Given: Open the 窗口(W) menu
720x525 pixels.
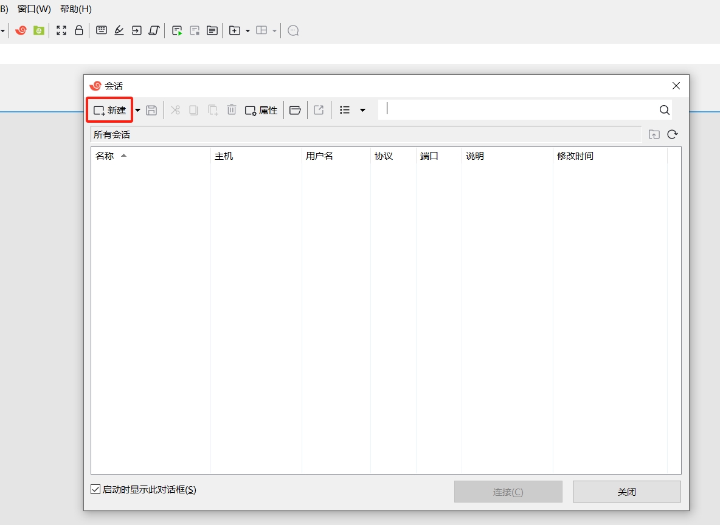Looking at the screenshot, I should pyautogui.click(x=34, y=9).
